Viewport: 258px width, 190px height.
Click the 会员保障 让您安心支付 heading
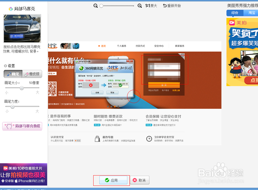click(x=163, y=116)
